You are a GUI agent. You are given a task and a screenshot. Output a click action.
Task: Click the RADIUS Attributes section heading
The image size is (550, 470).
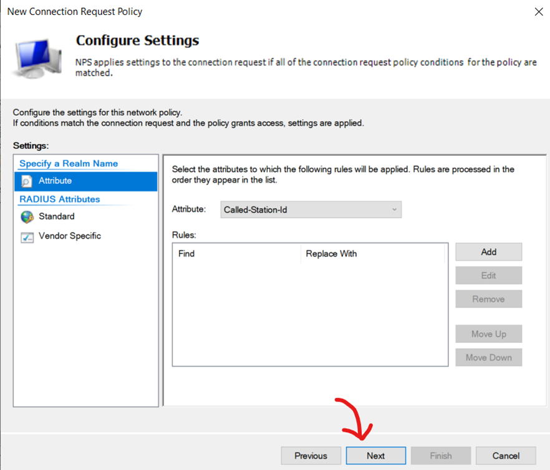(x=60, y=199)
